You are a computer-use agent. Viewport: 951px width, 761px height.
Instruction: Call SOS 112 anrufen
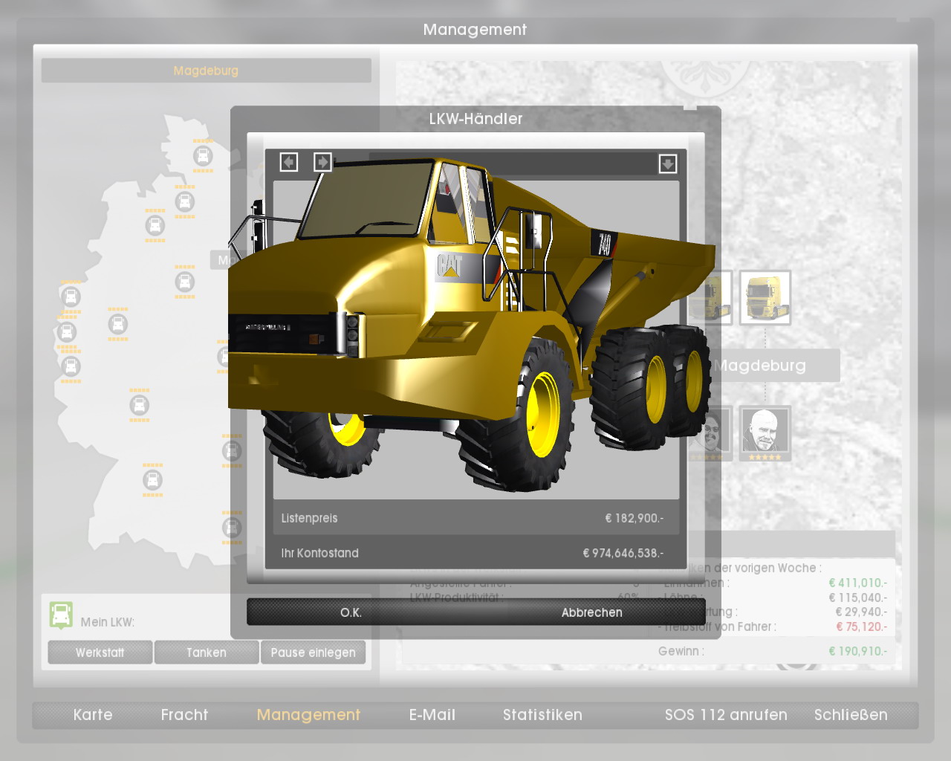pyautogui.click(x=726, y=715)
